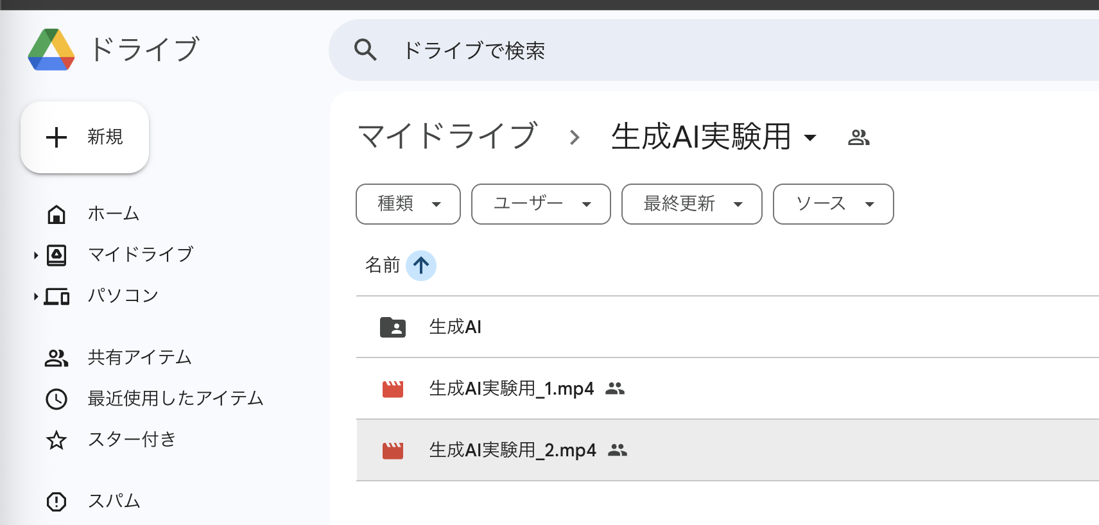
Task: Open 最近使用したアイテム clock icon
Action: 56,399
